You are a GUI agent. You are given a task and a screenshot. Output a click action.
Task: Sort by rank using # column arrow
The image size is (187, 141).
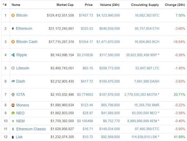(5, 5)
